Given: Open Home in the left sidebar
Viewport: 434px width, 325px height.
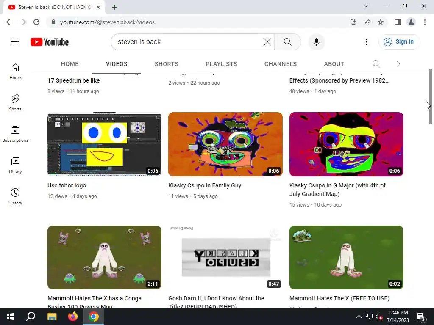Looking at the screenshot, I should coord(15,72).
